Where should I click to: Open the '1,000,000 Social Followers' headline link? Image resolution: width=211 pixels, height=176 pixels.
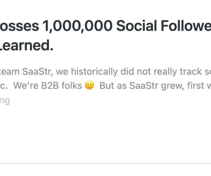pos(127,26)
